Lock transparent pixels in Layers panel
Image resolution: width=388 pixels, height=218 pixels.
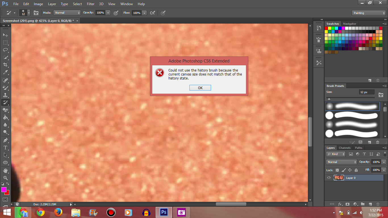tap(337, 170)
